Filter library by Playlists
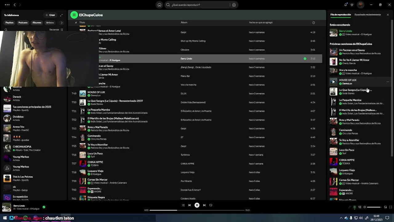Screen dimensions: 394x222 pyautogui.click(x=9, y=23)
